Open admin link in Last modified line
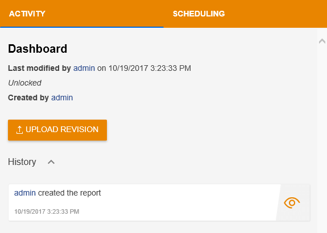The image size is (327, 233). click(84, 68)
